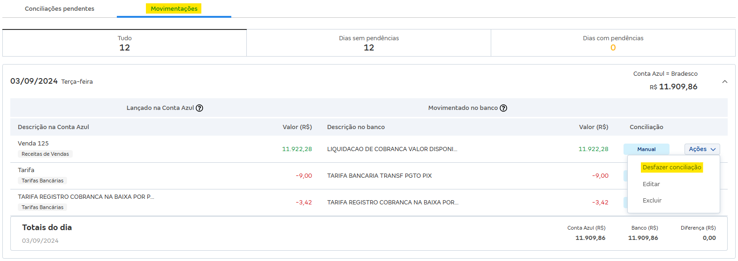The height and width of the screenshot is (261, 738).
Task: Click bank description TARIFA REGISTRO COBRANCA NA BAIXA POR...
Action: click(x=393, y=203)
